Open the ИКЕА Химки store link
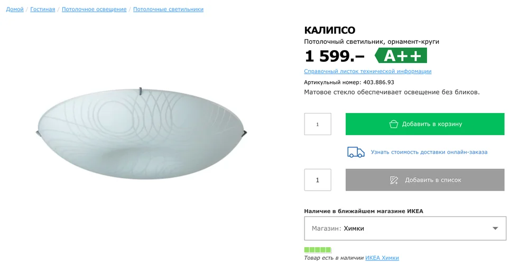Viewport: 519px width, 264px height. (x=382, y=258)
